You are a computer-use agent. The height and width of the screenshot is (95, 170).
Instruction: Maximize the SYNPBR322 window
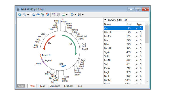138,9
